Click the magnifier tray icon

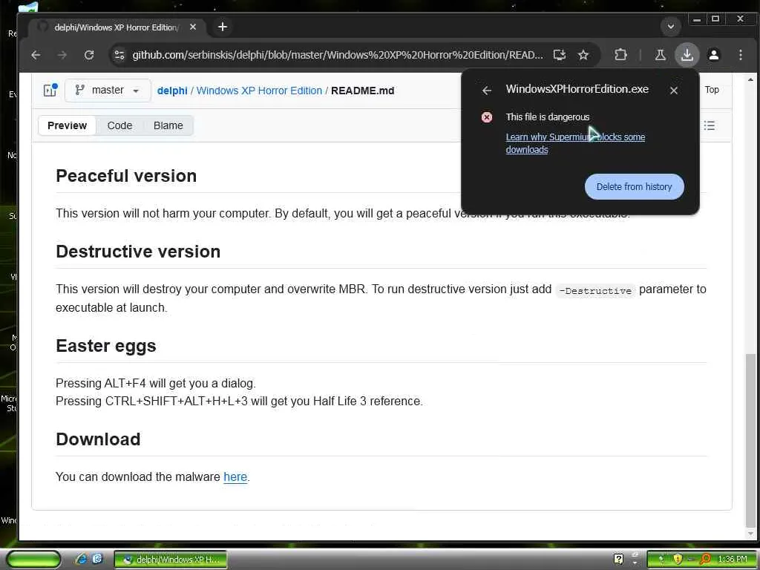[705, 560]
